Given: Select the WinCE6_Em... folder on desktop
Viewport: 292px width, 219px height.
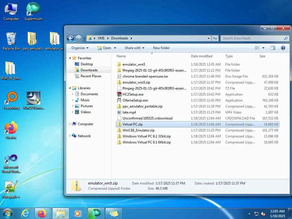Looking at the screenshot, I should pos(11,71).
